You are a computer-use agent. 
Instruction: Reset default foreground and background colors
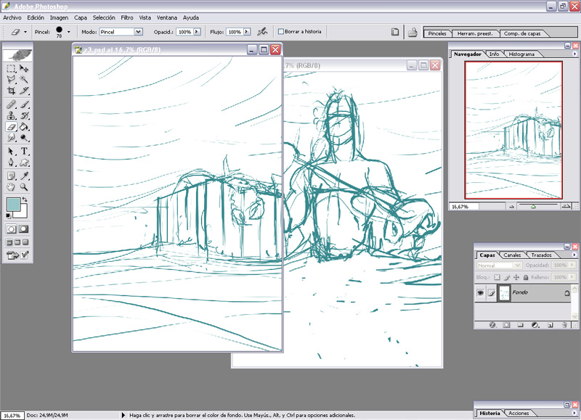9,215
